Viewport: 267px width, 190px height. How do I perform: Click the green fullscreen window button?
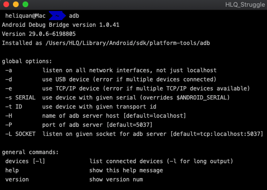point(25,4)
